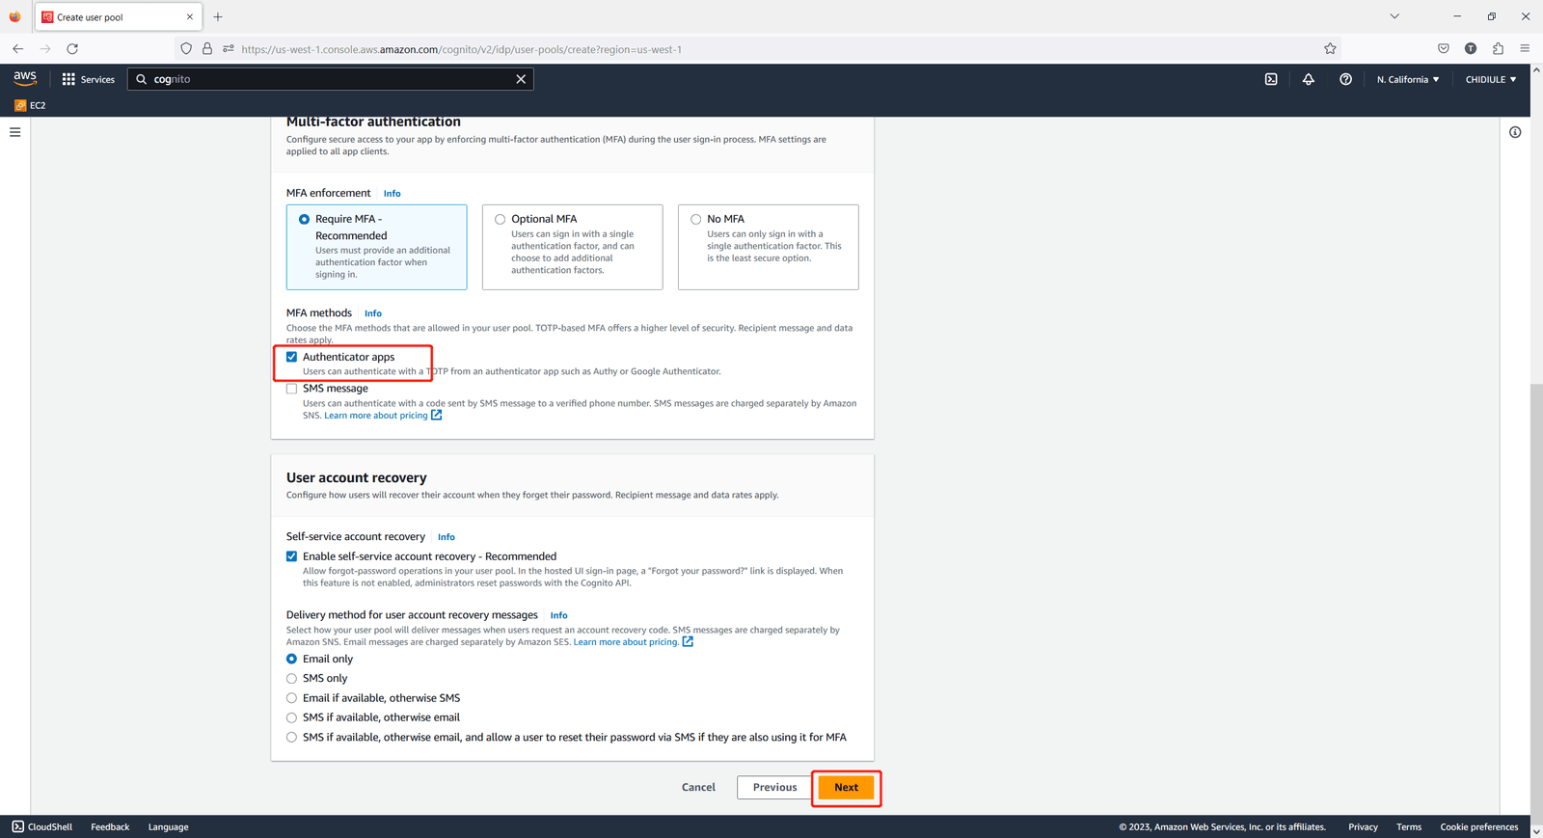Image resolution: width=1543 pixels, height=838 pixels.
Task: Click the browser forward arrow
Action: coord(44,48)
